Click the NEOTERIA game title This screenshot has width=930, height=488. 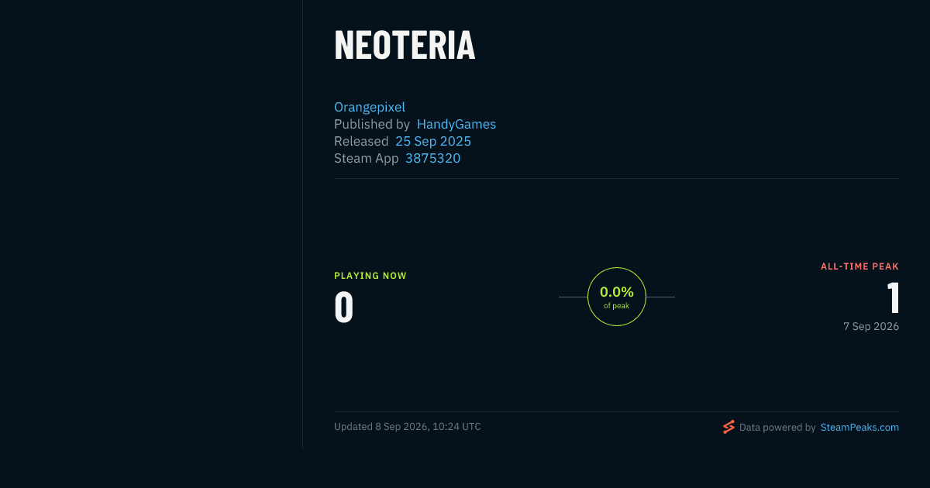coord(405,45)
